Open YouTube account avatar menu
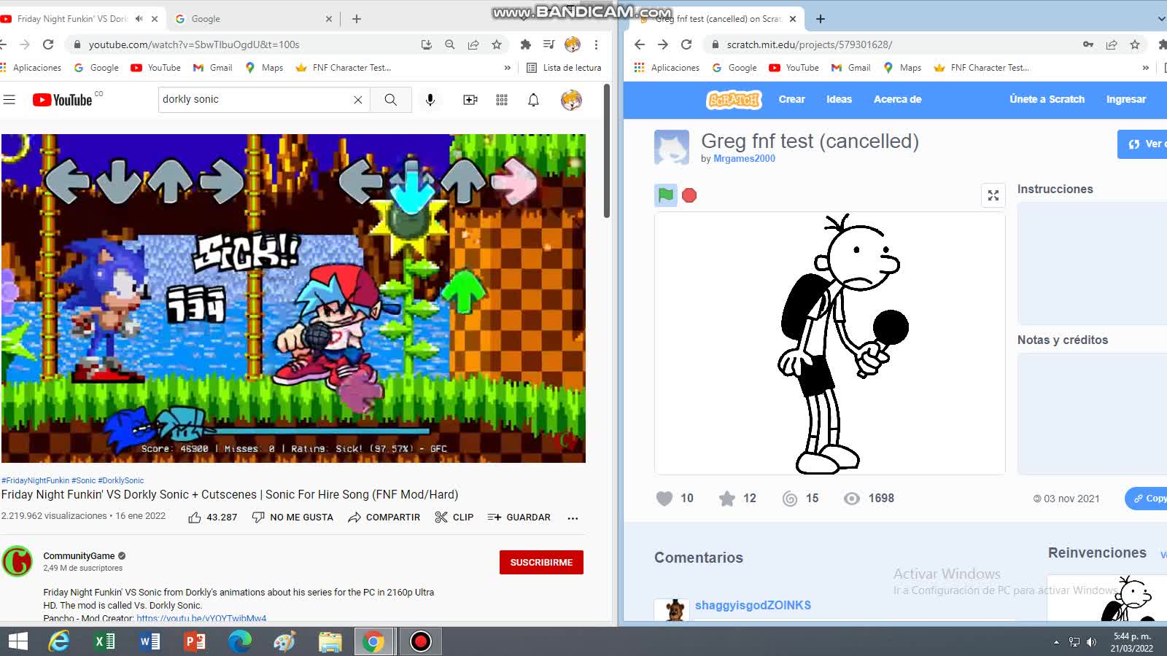The height and width of the screenshot is (656, 1167). point(571,100)
